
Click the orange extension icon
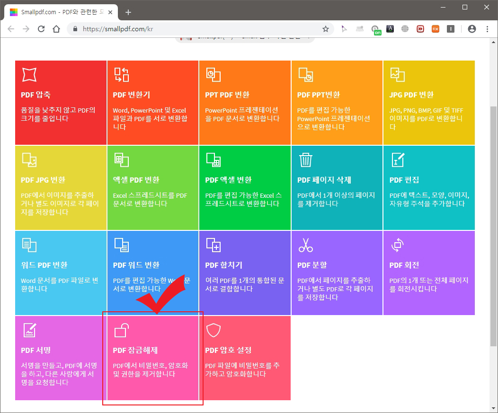point(436,29)
